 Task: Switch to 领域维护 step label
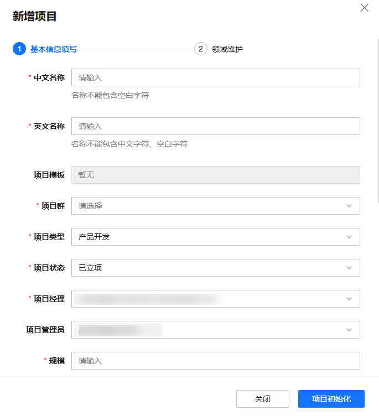click(227, 49)
